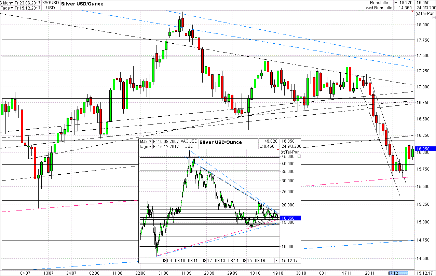
Task: Click the 10.000 label on inset axis
Action: point(288,246)
